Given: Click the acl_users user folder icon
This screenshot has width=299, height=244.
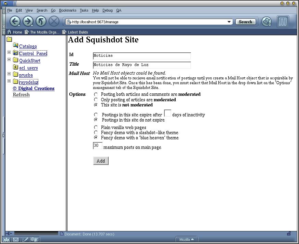Looking at the screenshot, I should [16, 67].
